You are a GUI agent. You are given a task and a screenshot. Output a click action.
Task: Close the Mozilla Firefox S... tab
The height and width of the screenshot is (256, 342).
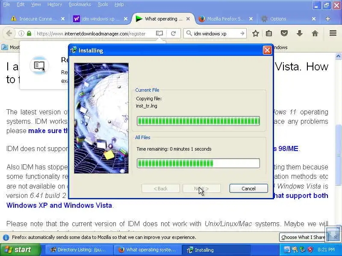tap(251, 19)
